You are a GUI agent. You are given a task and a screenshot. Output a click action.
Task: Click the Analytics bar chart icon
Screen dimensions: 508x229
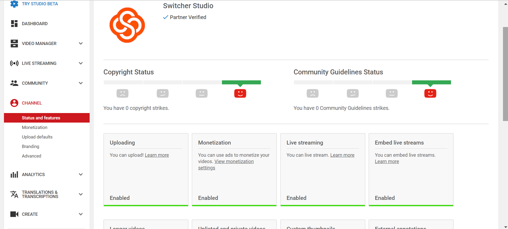click(x=14, y=174)
